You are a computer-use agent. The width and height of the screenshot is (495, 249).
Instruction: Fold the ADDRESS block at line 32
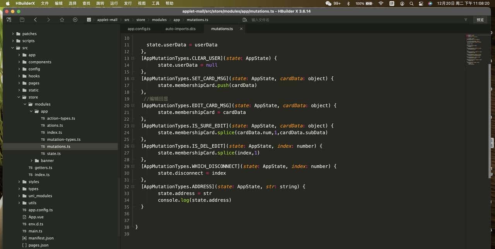point(133,187)
